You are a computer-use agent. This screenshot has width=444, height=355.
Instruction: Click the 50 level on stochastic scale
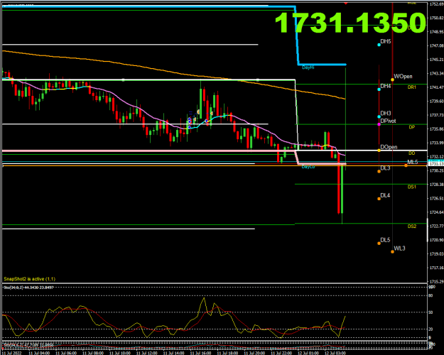point(431,312)
